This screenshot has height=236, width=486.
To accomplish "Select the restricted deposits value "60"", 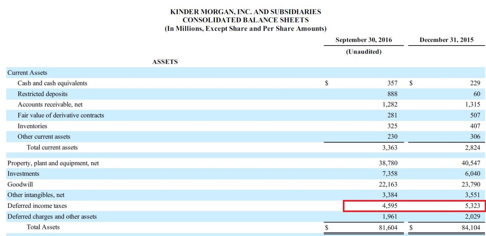I will [477, 94].
